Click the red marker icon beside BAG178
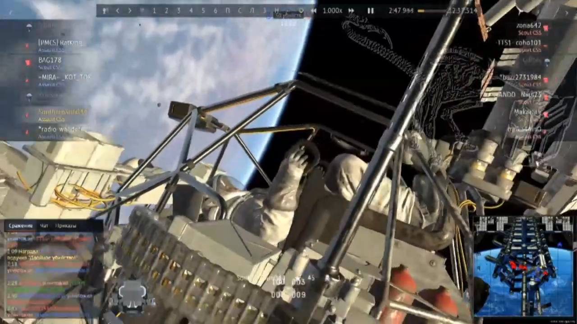577x324 pixels. point(28,63)
